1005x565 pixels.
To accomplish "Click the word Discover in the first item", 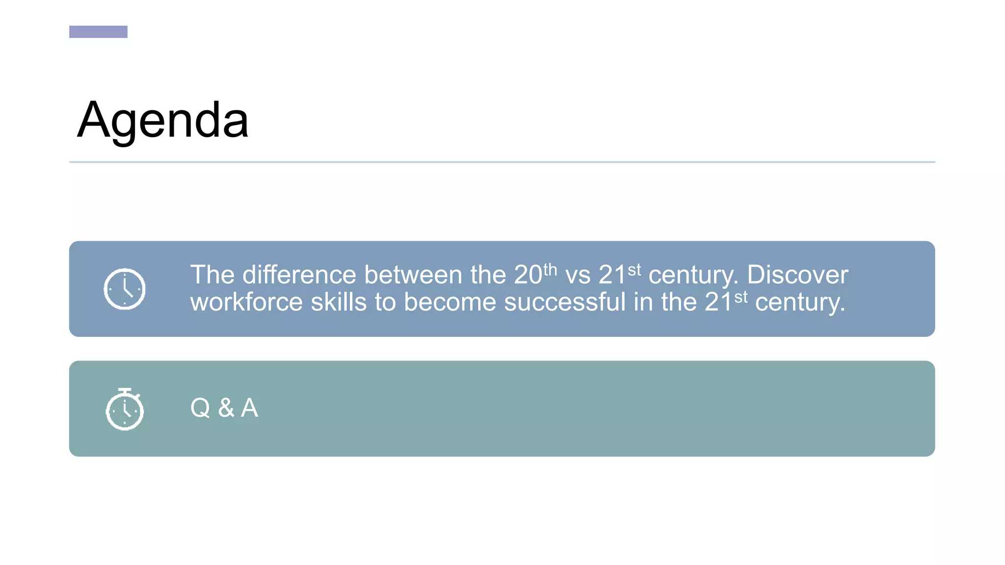I will coord(797,275).
